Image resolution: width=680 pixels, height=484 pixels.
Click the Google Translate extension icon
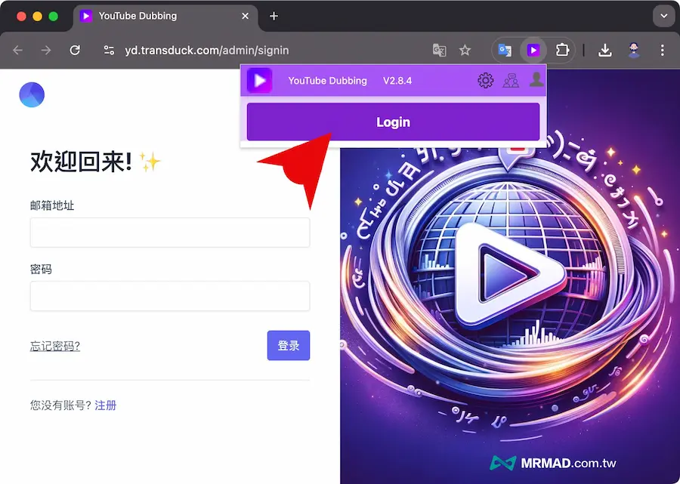coord(505,51)
